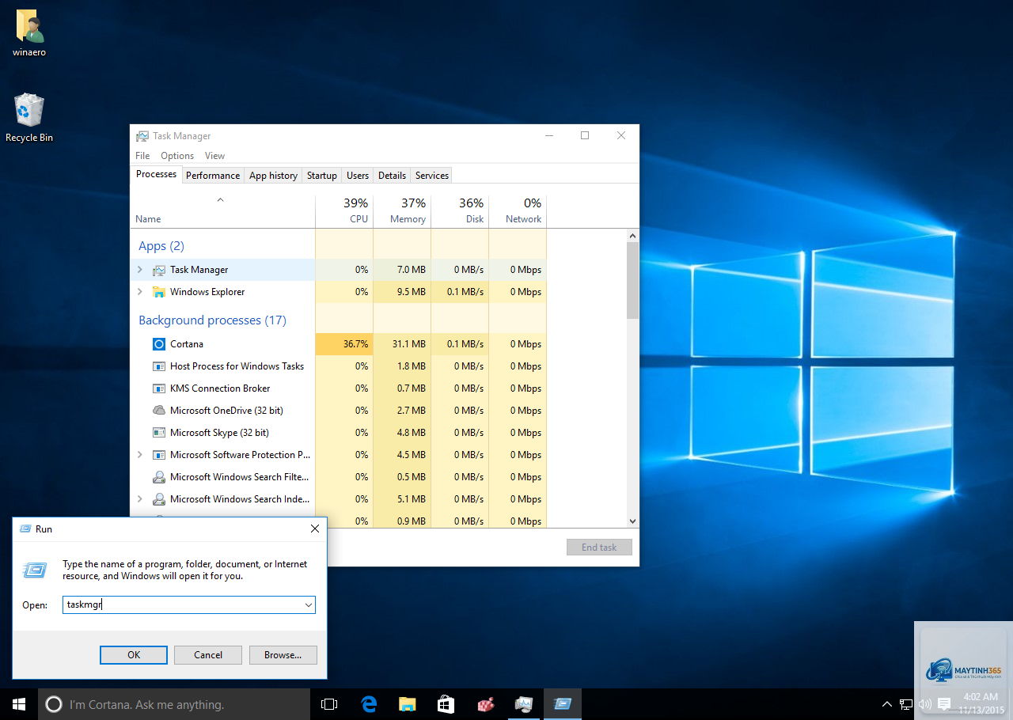Image resolution: width=1013 pixels, height=720 pixels.
Task: Open Task View on the taskbar
Action: 329,704
